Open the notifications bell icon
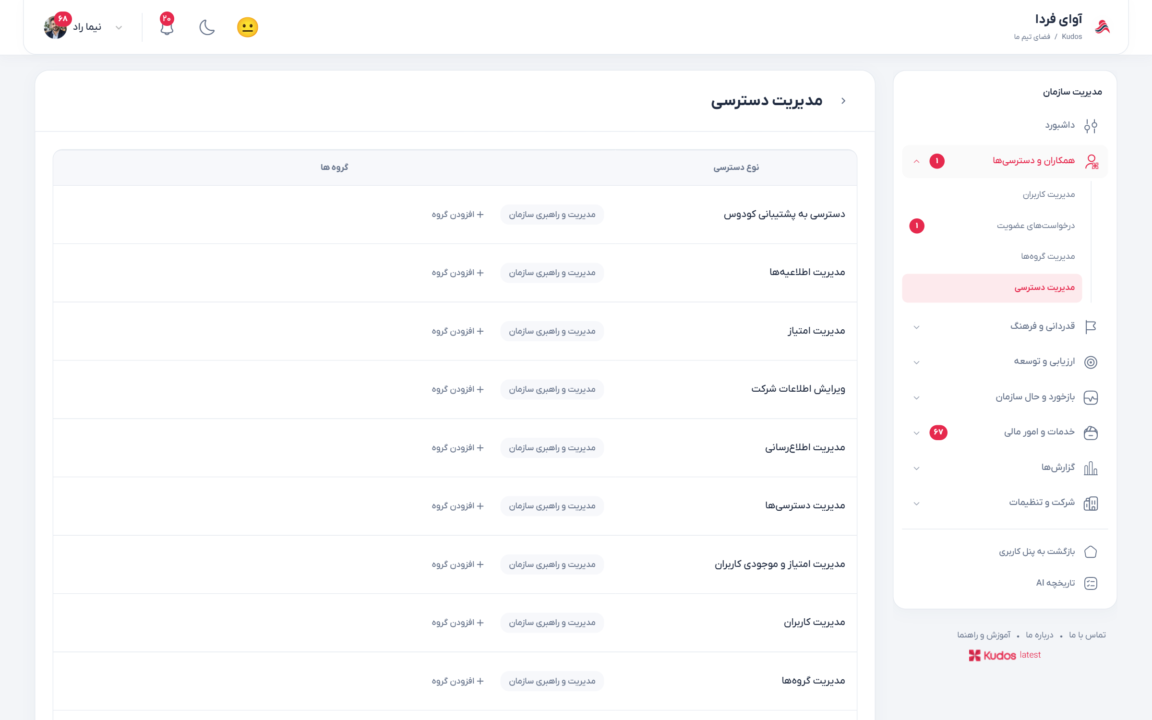Viewport: 1152px width, 720px height. tap(167, 27)
